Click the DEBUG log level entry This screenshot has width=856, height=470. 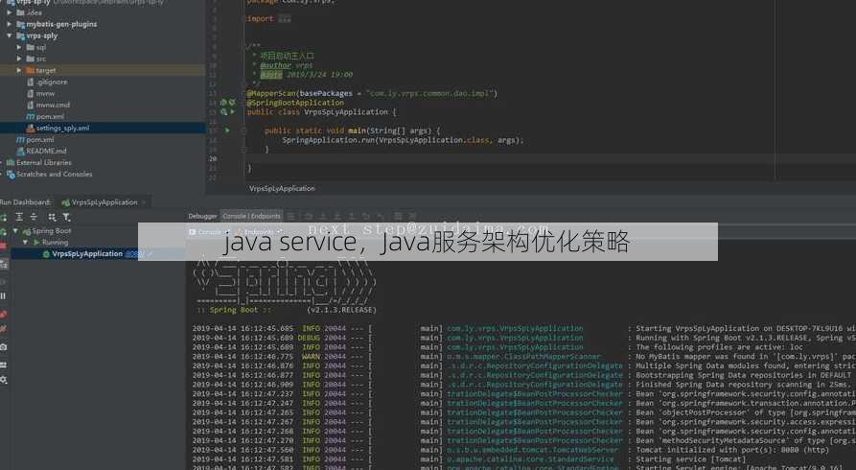[x=309, y=338]
